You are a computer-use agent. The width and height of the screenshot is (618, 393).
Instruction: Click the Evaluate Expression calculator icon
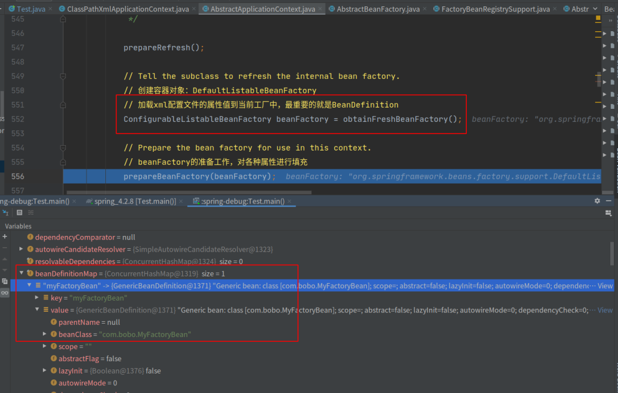point(19,213)
